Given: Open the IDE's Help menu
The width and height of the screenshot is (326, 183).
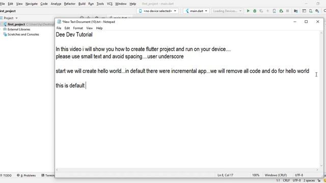Looking at the screenshot, I should [132, 4].
